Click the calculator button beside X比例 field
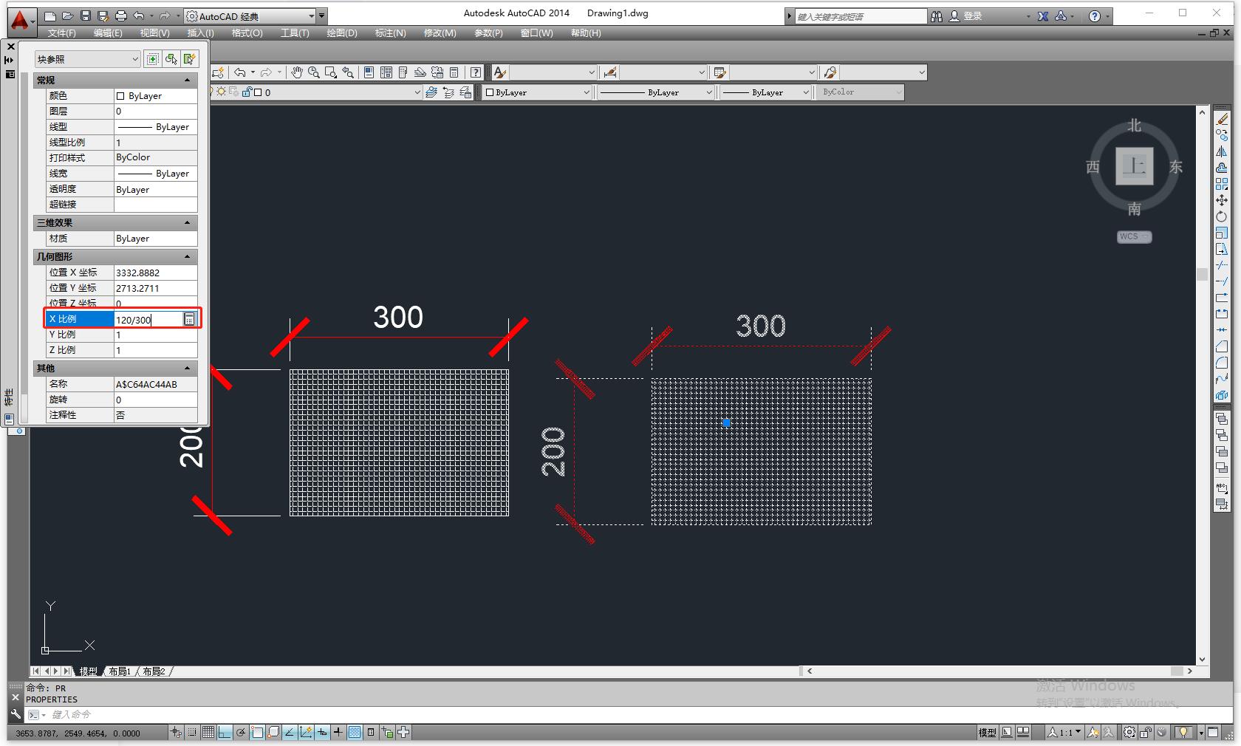Viewport: 1241px width, 746px height. click(x=189, y=319)
